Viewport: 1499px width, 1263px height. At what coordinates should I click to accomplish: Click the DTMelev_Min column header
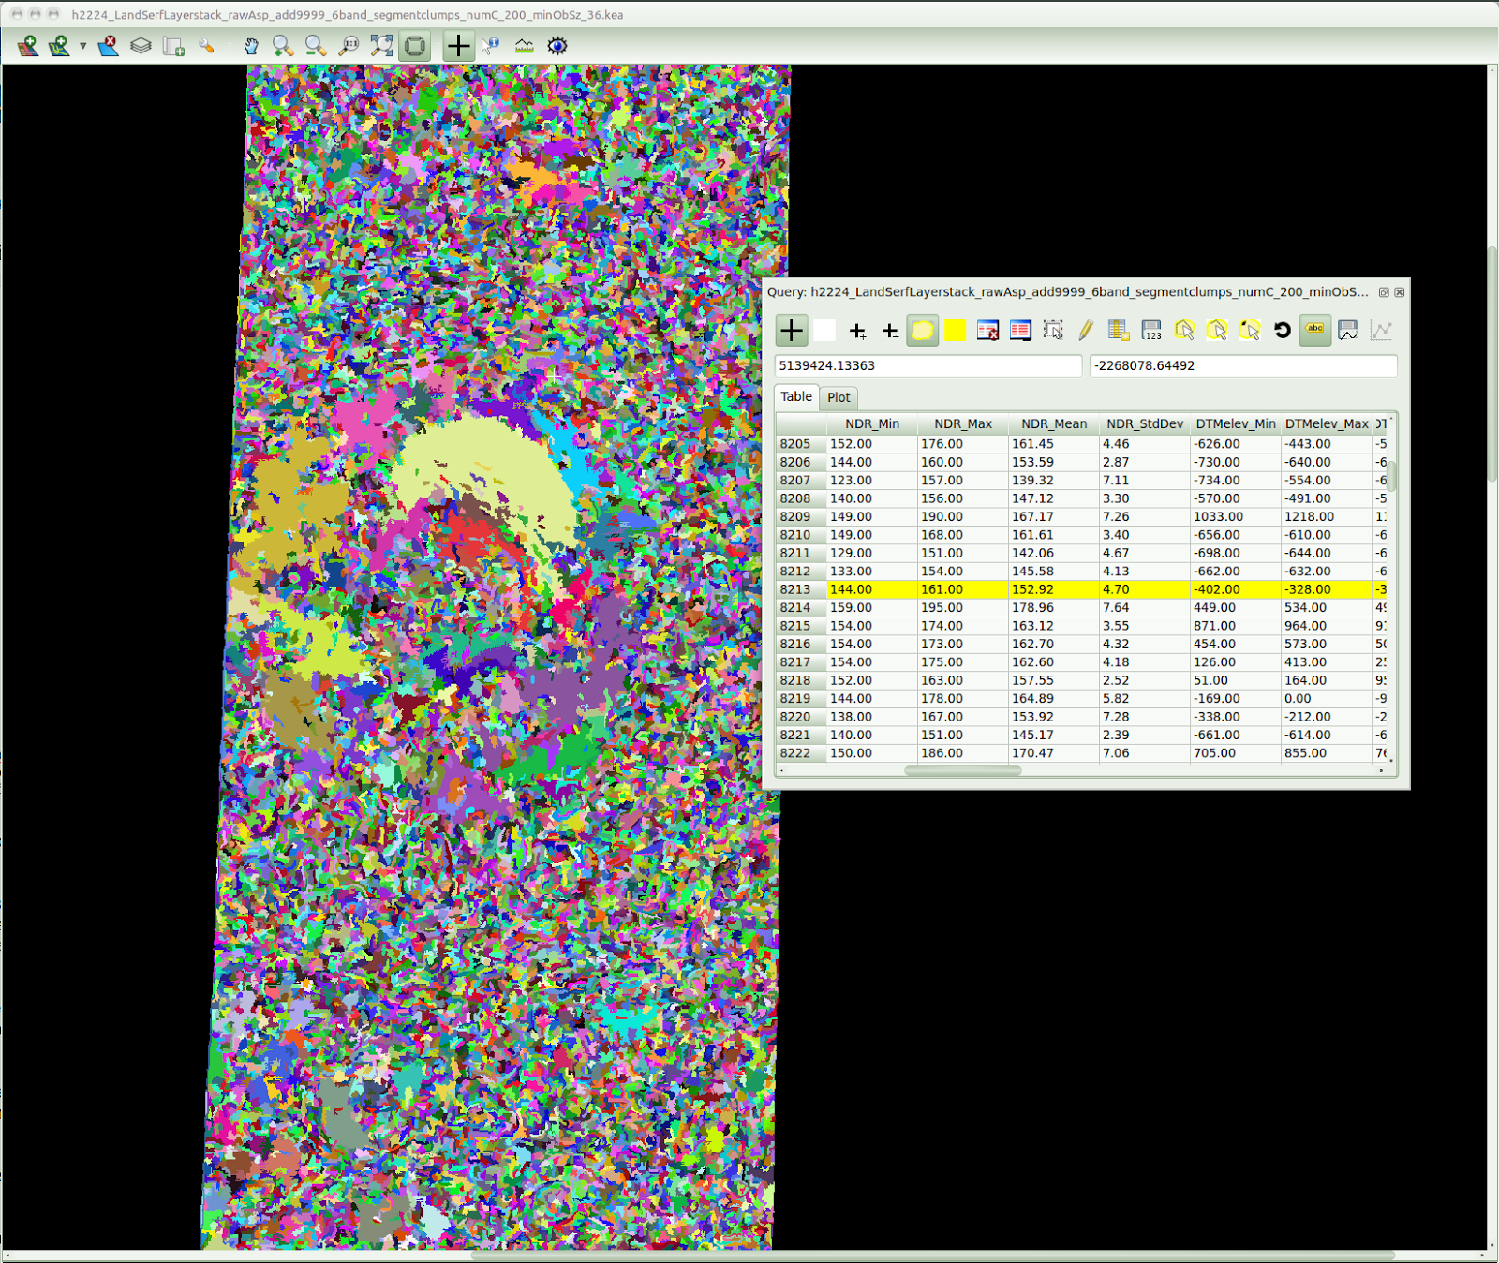click(1236, 423)
